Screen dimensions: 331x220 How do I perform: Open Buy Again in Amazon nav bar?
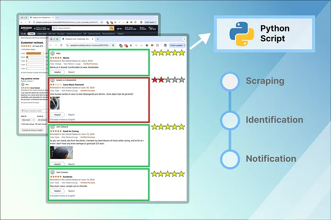pyautogui.click(x=61, y=34)
